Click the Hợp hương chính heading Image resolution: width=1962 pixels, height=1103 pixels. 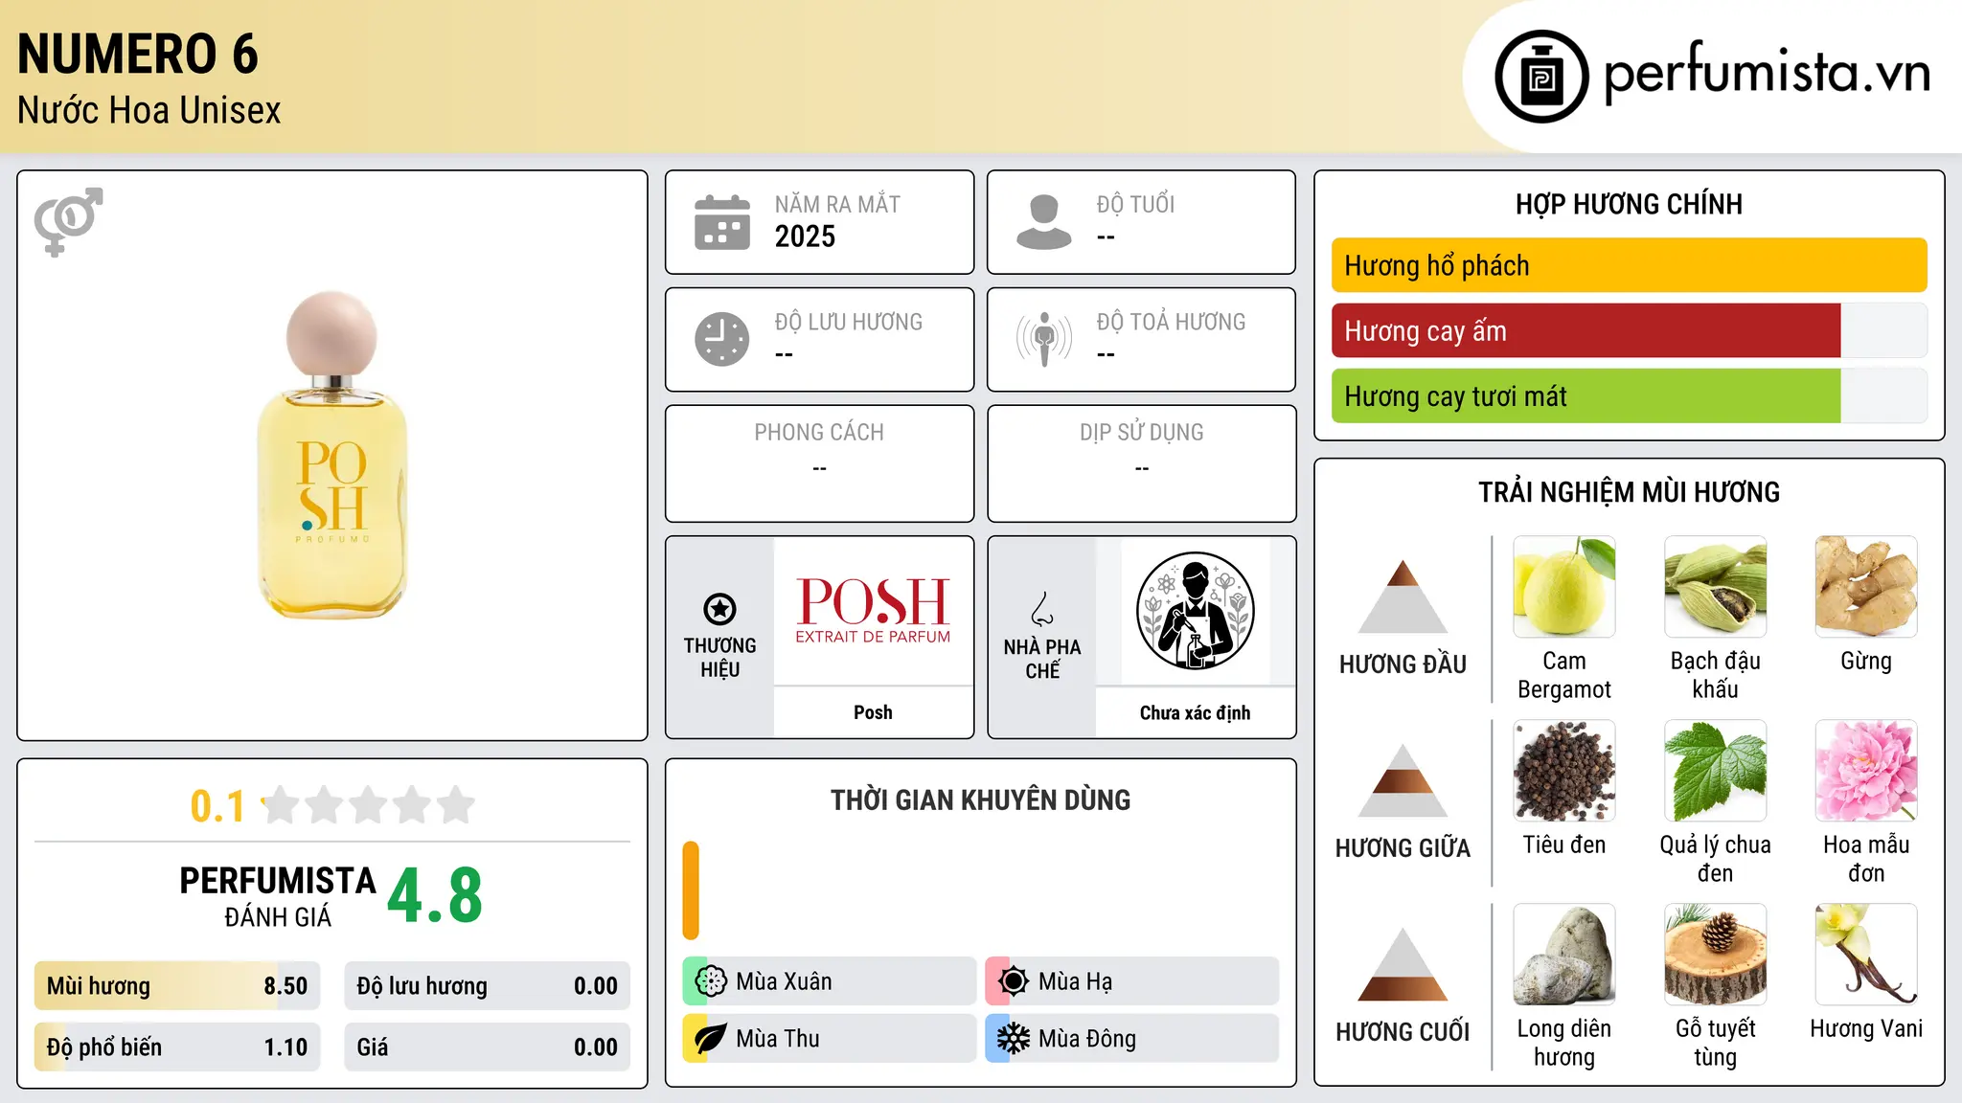pos(1629,204)
